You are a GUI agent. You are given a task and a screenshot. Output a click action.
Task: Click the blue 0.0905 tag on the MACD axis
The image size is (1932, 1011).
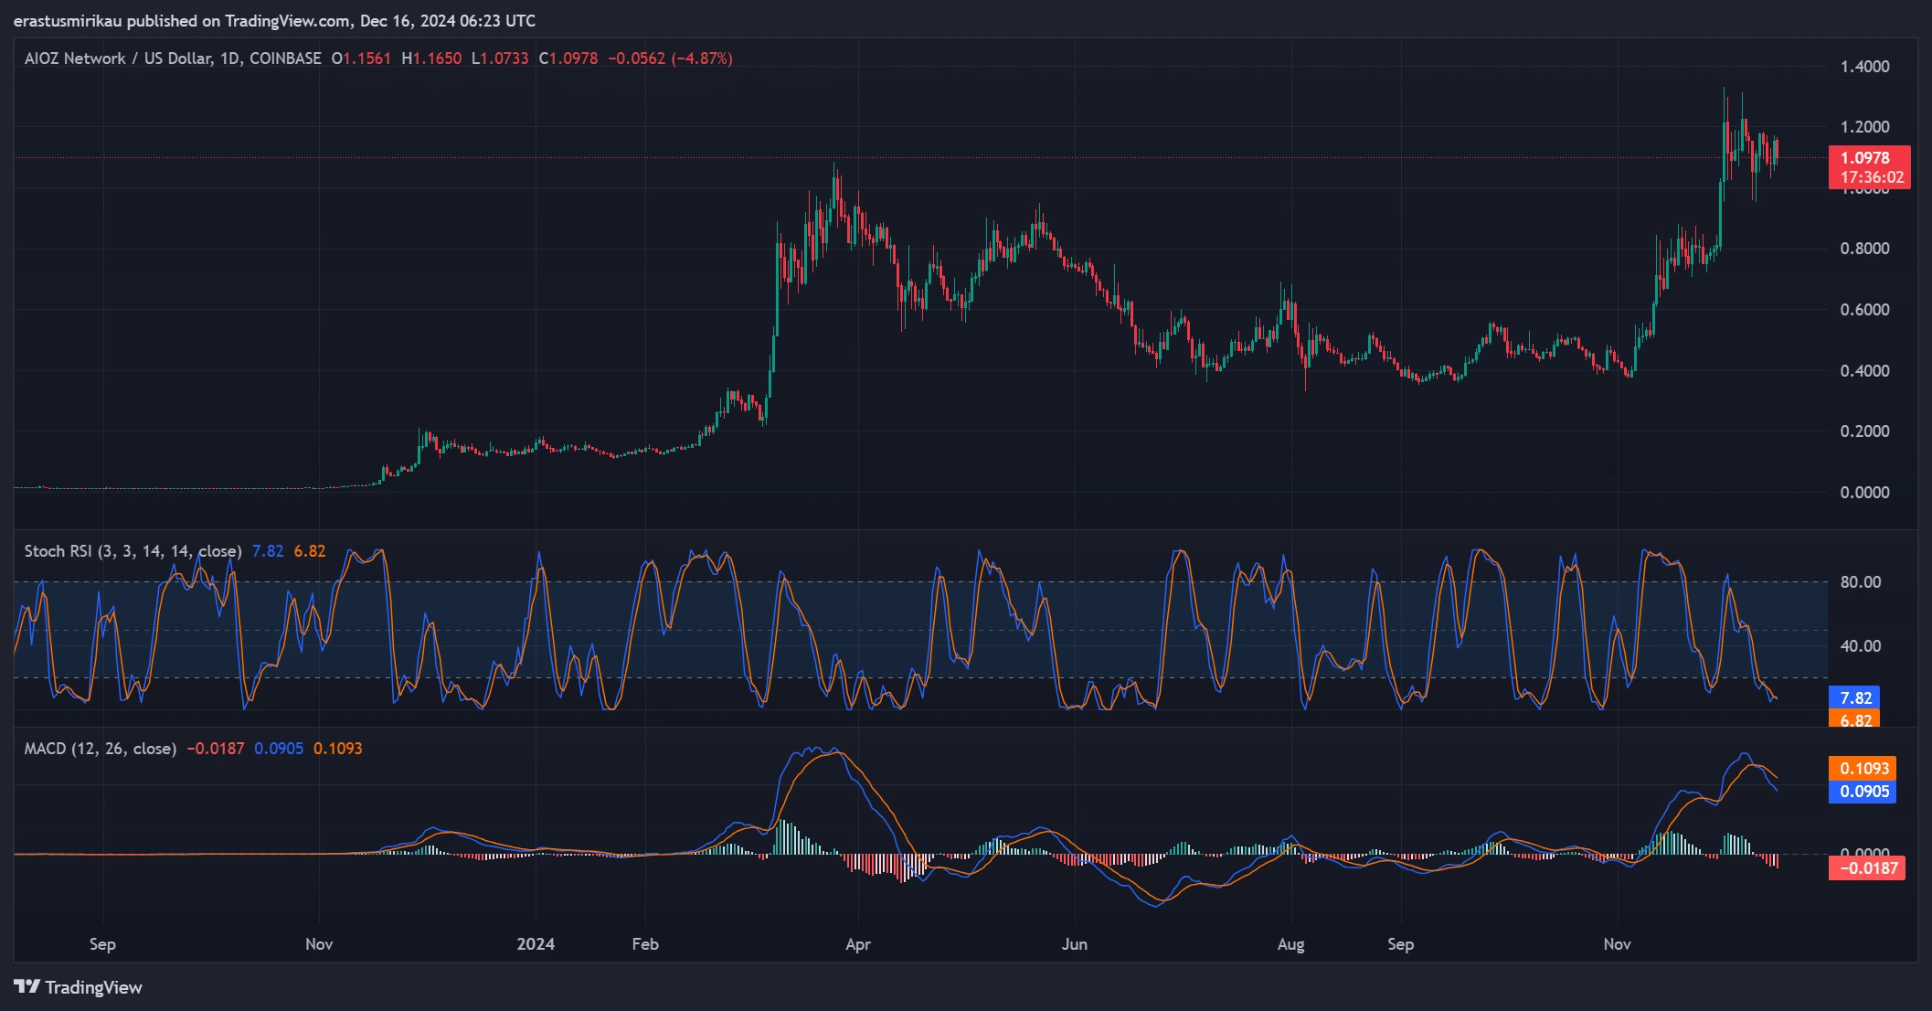click(x=1863, y=792)
